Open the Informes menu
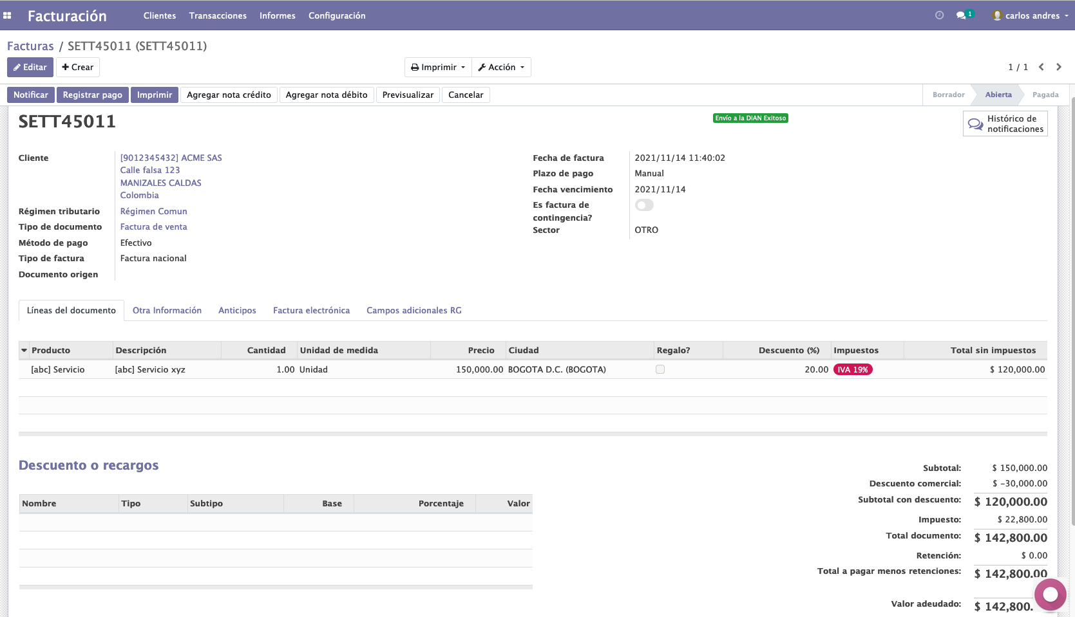The image size is (1075, 617). [278, 15]
